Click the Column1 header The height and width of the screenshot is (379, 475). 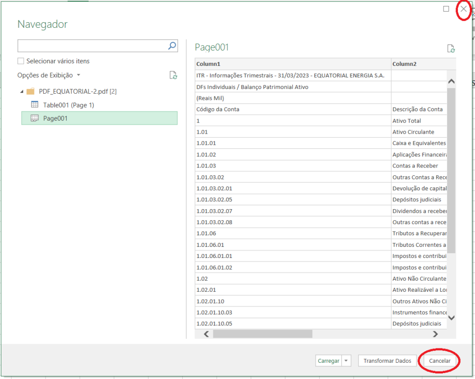(x=293, y=64)
